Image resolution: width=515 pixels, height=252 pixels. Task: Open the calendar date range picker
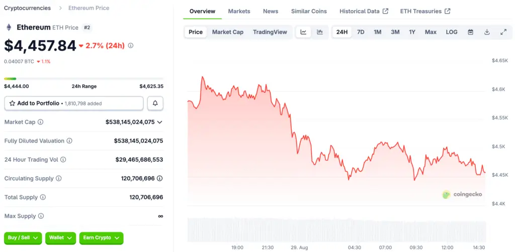coord(471,32)
